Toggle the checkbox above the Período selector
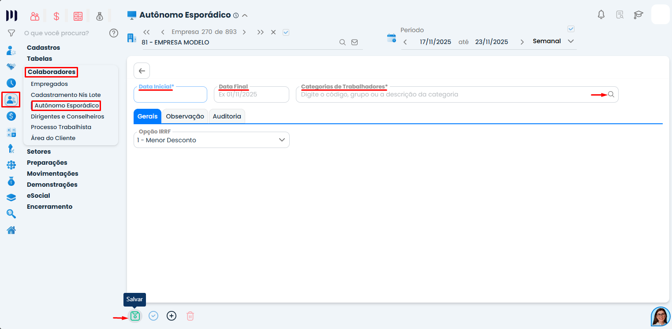Screen dimensions: 672x329 click(x=571, y=29)
